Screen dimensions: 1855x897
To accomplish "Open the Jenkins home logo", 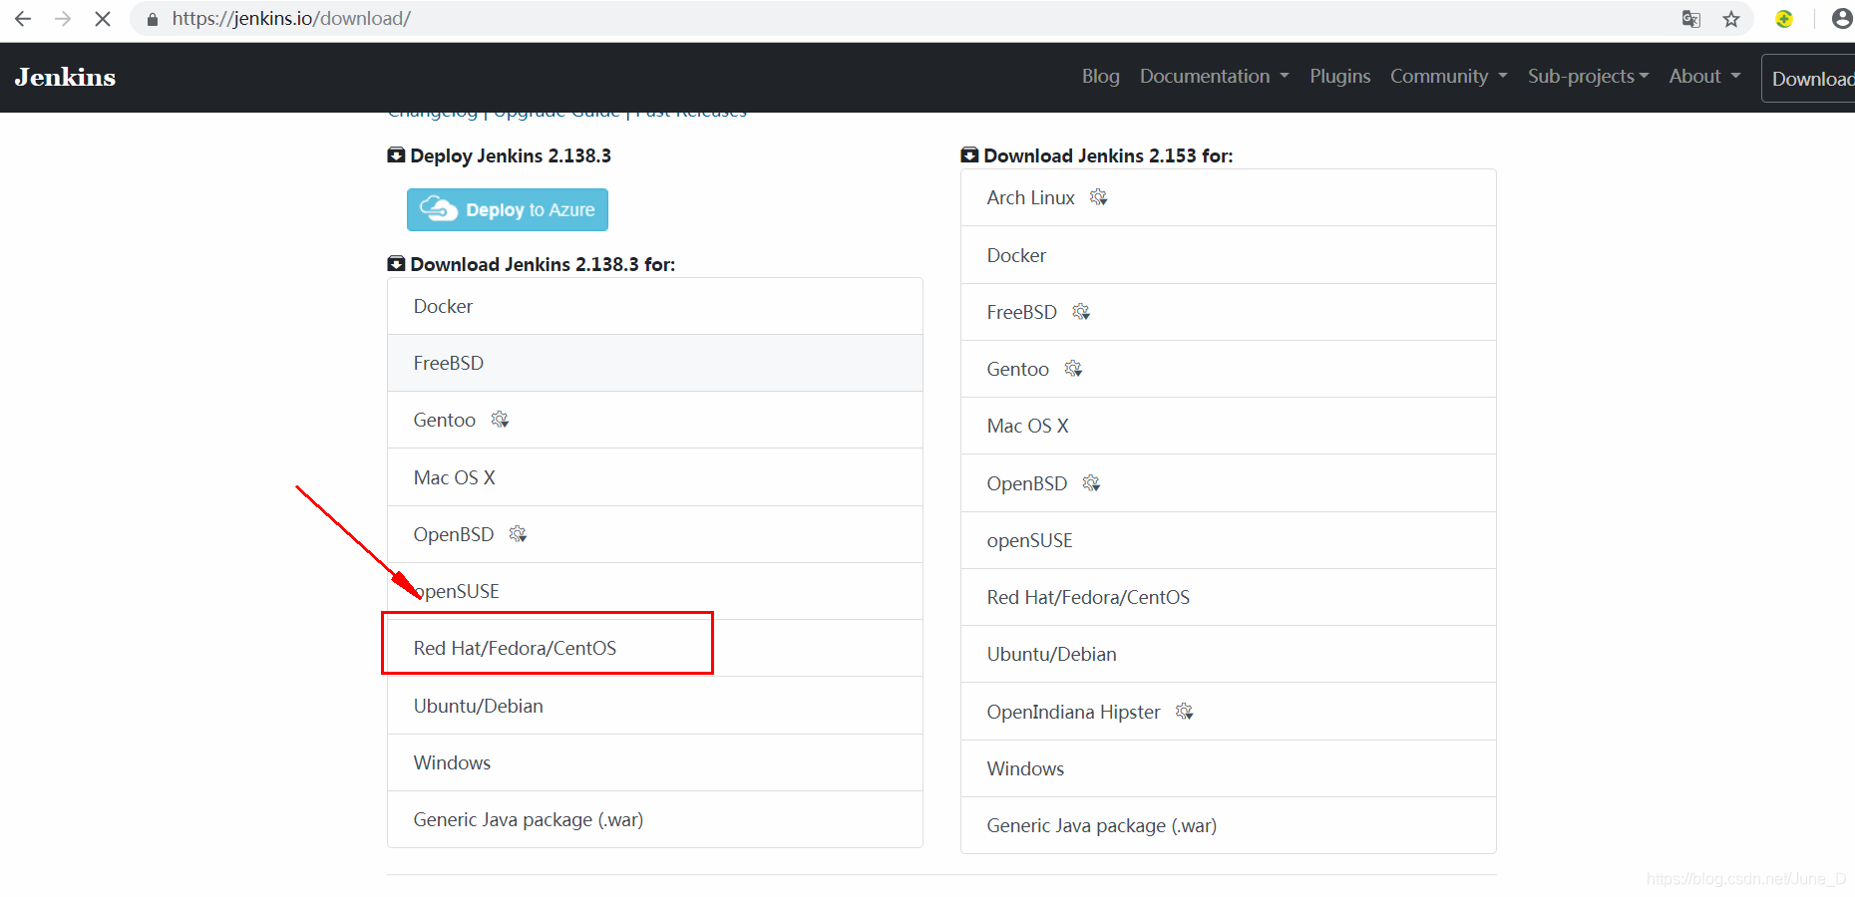I will [x=65, y=77].
